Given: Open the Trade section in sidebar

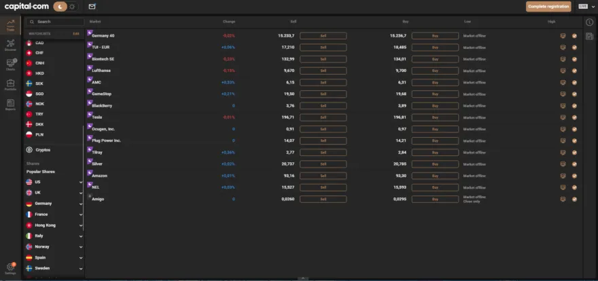Looking at the screenshot, I should tap(10, 24).
